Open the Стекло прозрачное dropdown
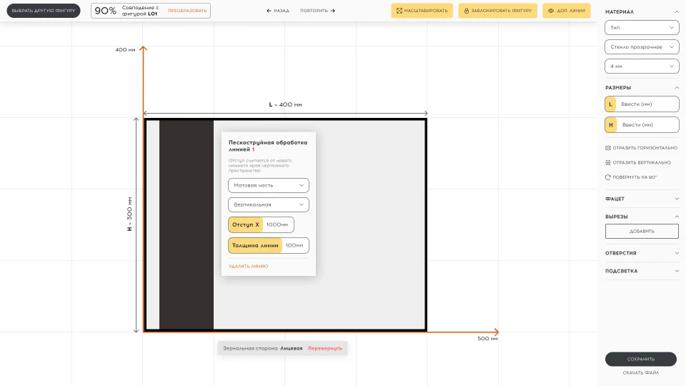Image resolution: width=686 pixels, height=386 pixels. pyautogui.click(x=642, y=47)
